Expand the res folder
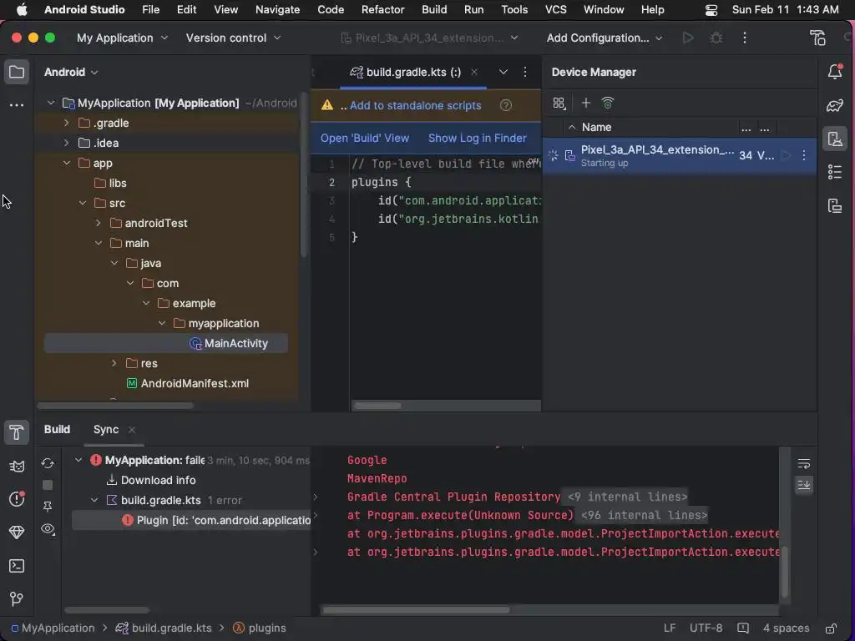This screenshot has width=855, height=641. pos(114,363)
